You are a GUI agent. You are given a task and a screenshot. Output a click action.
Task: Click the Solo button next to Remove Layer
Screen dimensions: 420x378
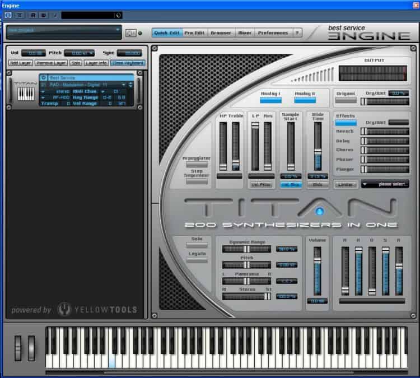(x=76, y=63)
